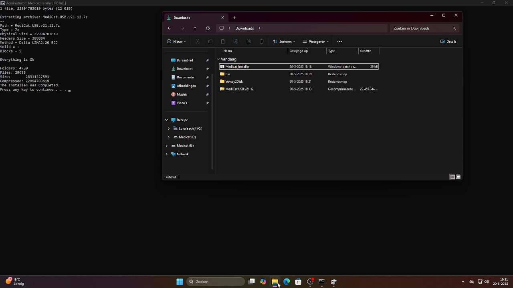Open Documenten in the sidebar
This screenshot has height=288, width=513.
coord(186,77)
